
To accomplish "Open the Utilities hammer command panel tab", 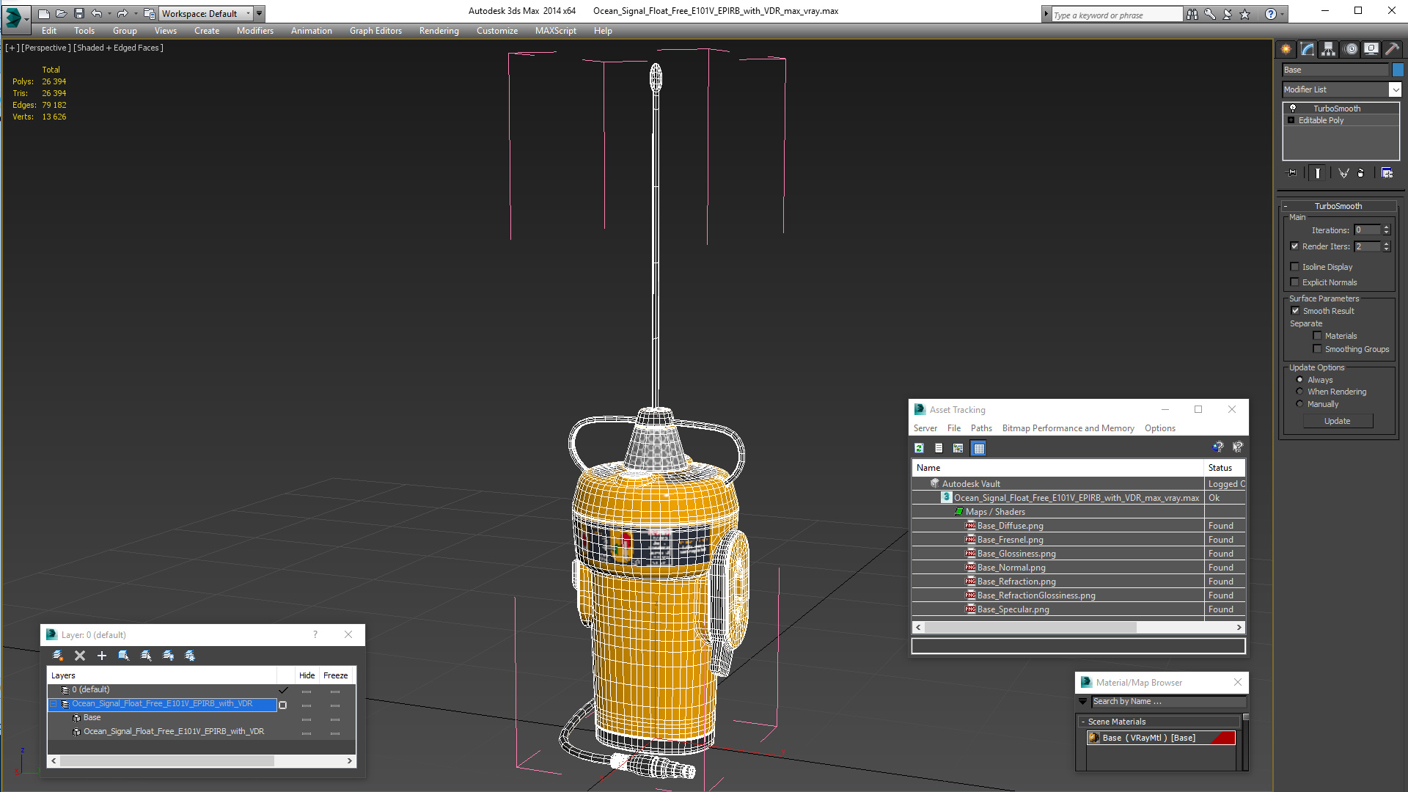I will pyautogui.click(x=1393, y=49).
